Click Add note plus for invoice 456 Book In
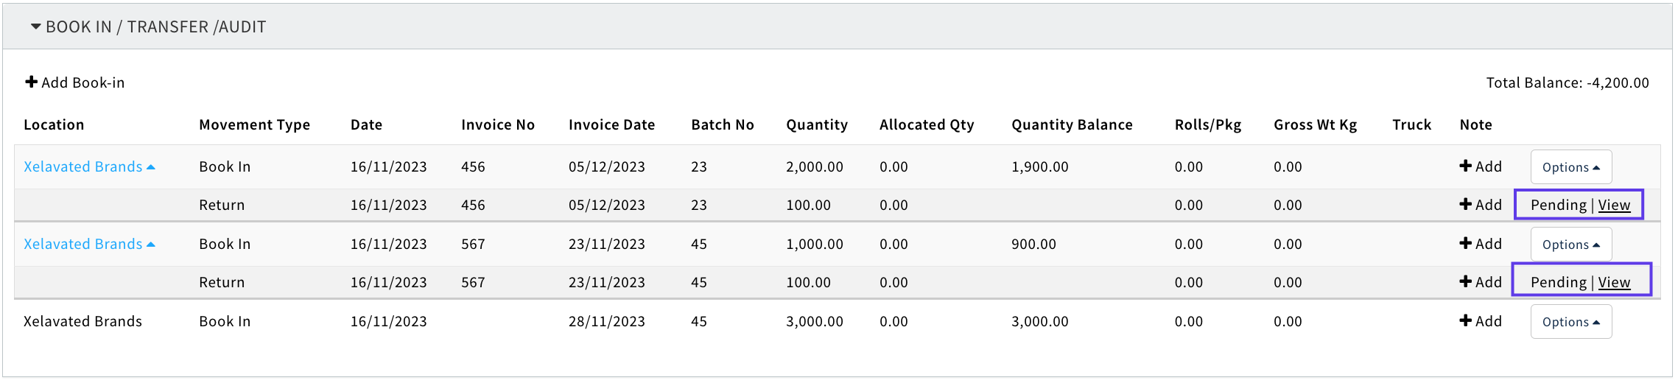This screenshot has width=1678, height=383. click(x=1466, y=166)
